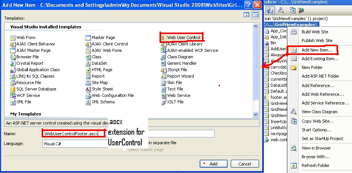The image size is (352, 173).
Task: Select the Web User Control template icon
Action: [164, 37]
